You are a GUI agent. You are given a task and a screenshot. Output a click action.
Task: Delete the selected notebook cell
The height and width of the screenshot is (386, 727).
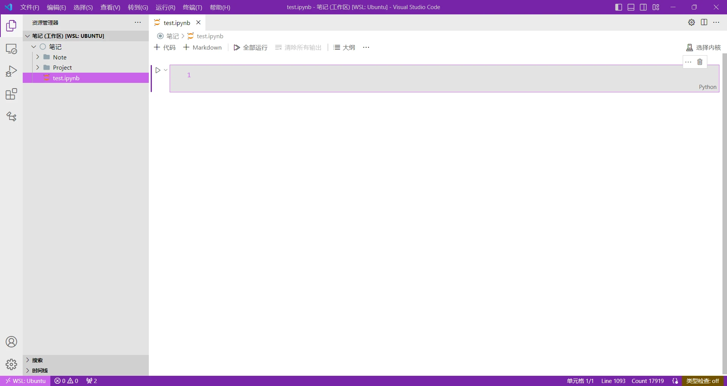tap(700, 62)
